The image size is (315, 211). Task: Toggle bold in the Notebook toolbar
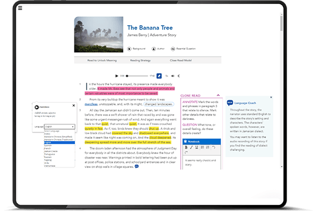click(x=186, y=147)
